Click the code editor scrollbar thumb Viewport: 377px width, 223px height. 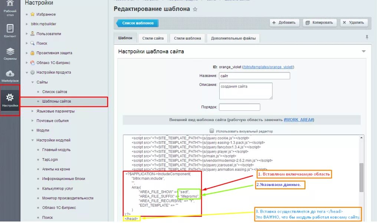pyautogui.click(x=361, y=178)
